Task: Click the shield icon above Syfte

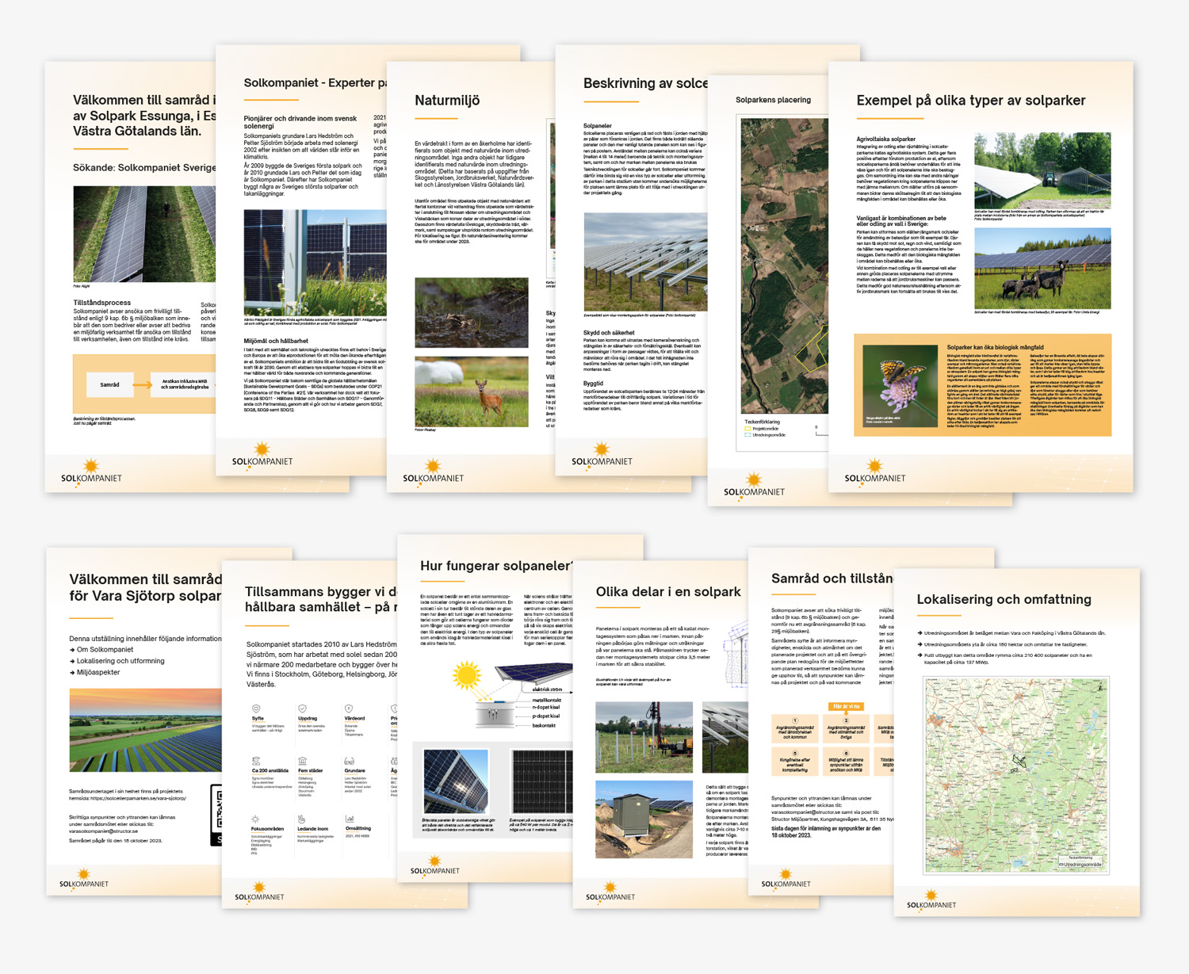Action: click(x=256, y=709)
